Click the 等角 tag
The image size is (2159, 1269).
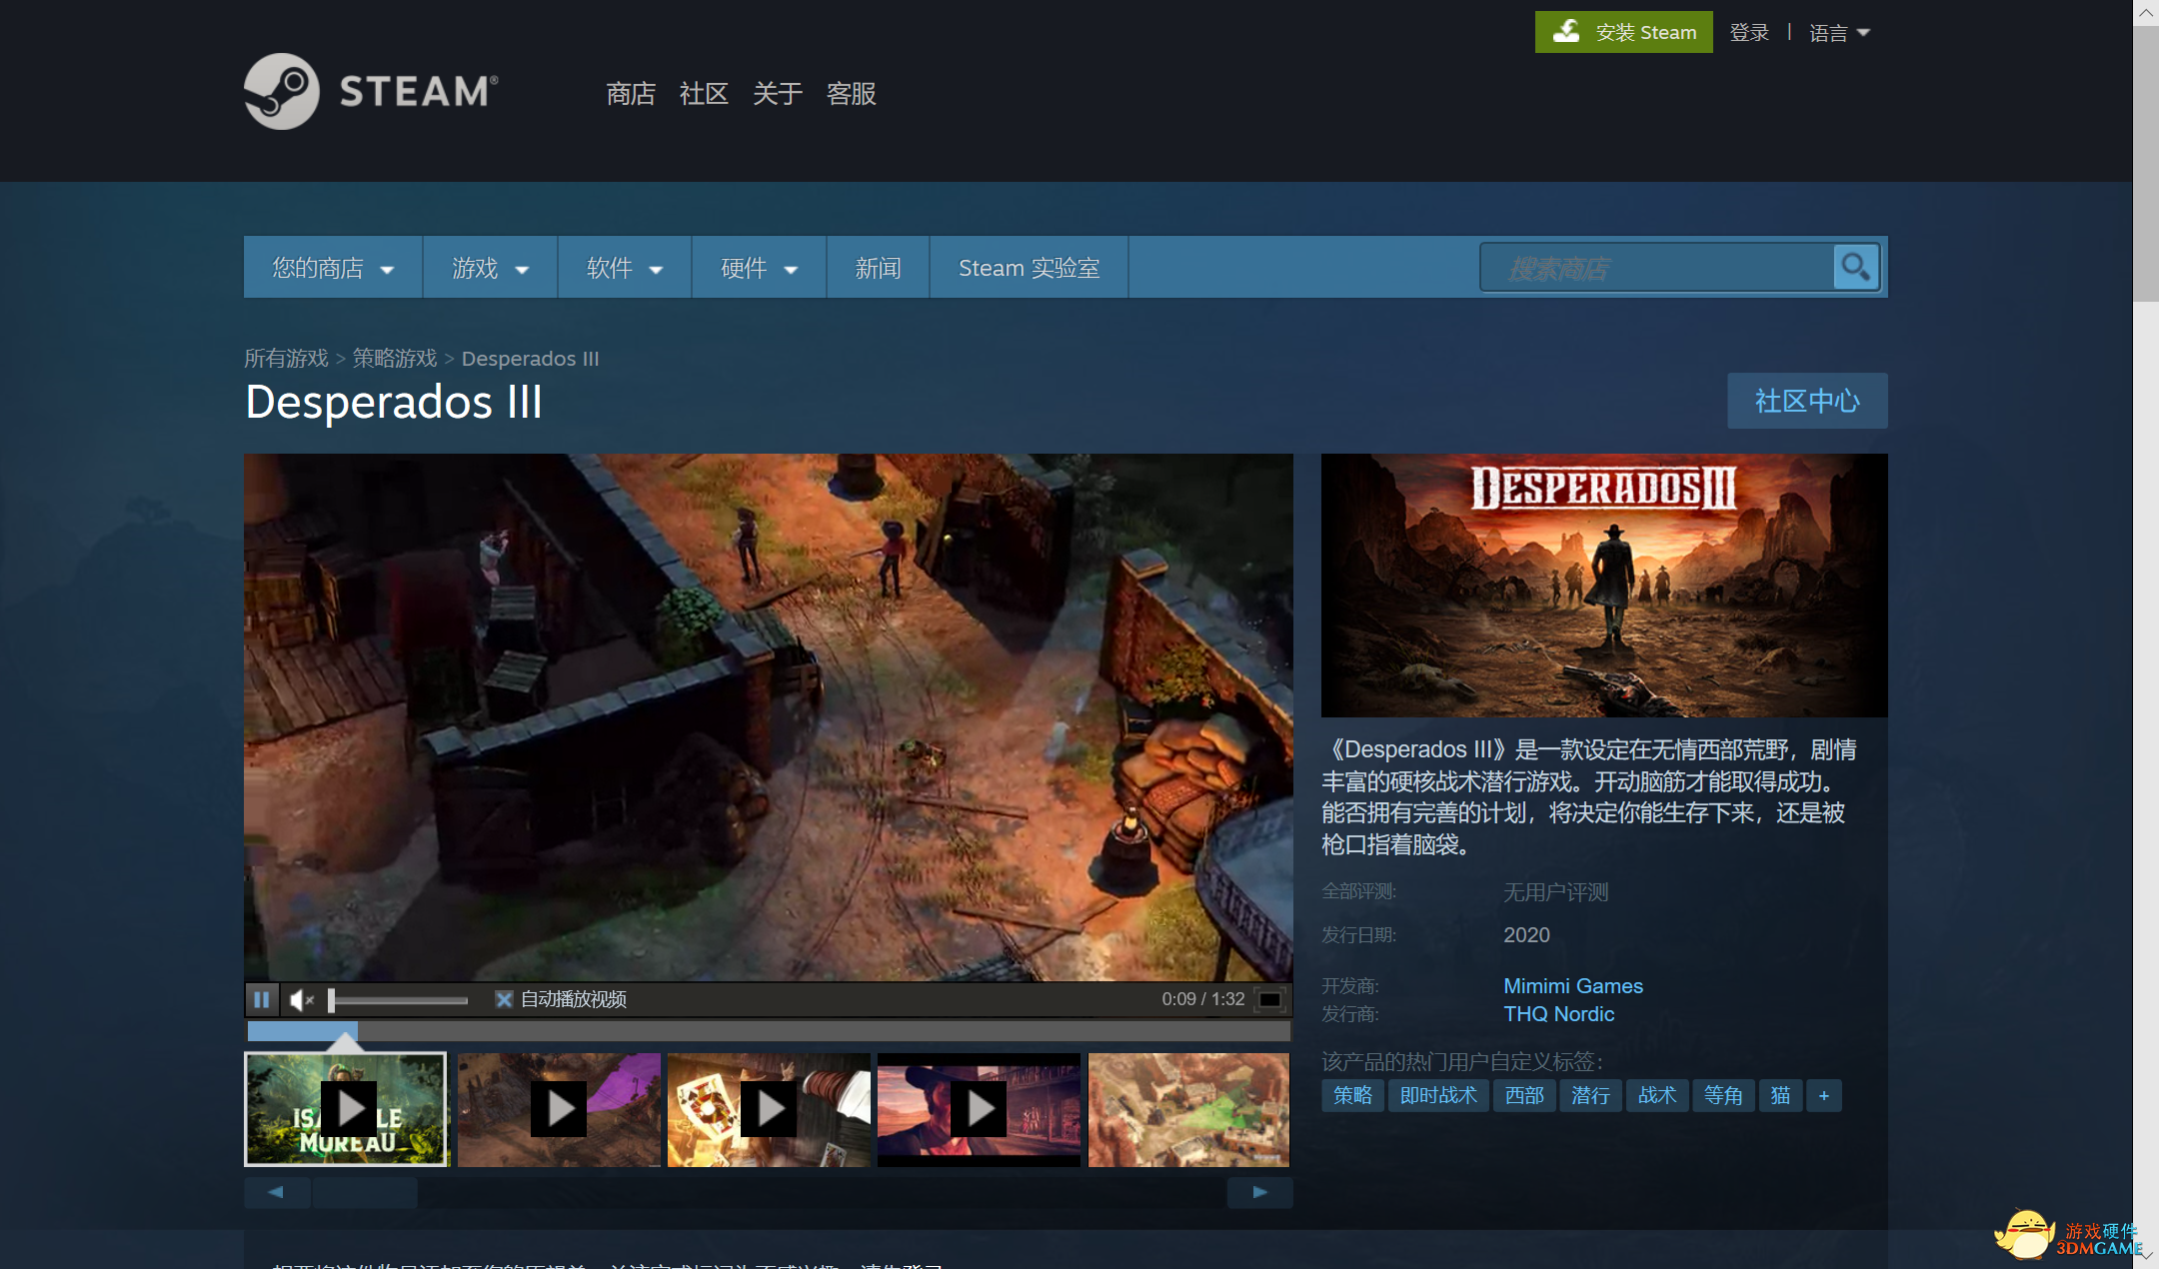click(1723, 1096)
